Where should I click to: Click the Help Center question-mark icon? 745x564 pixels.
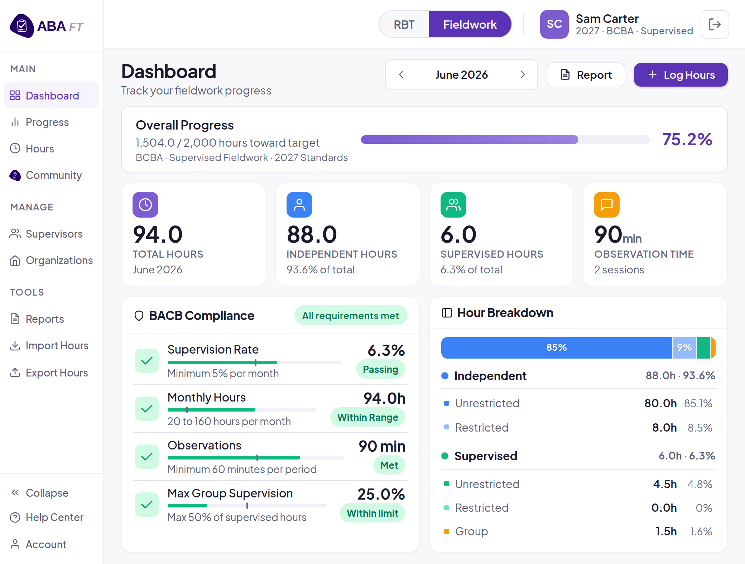[15, 517]
